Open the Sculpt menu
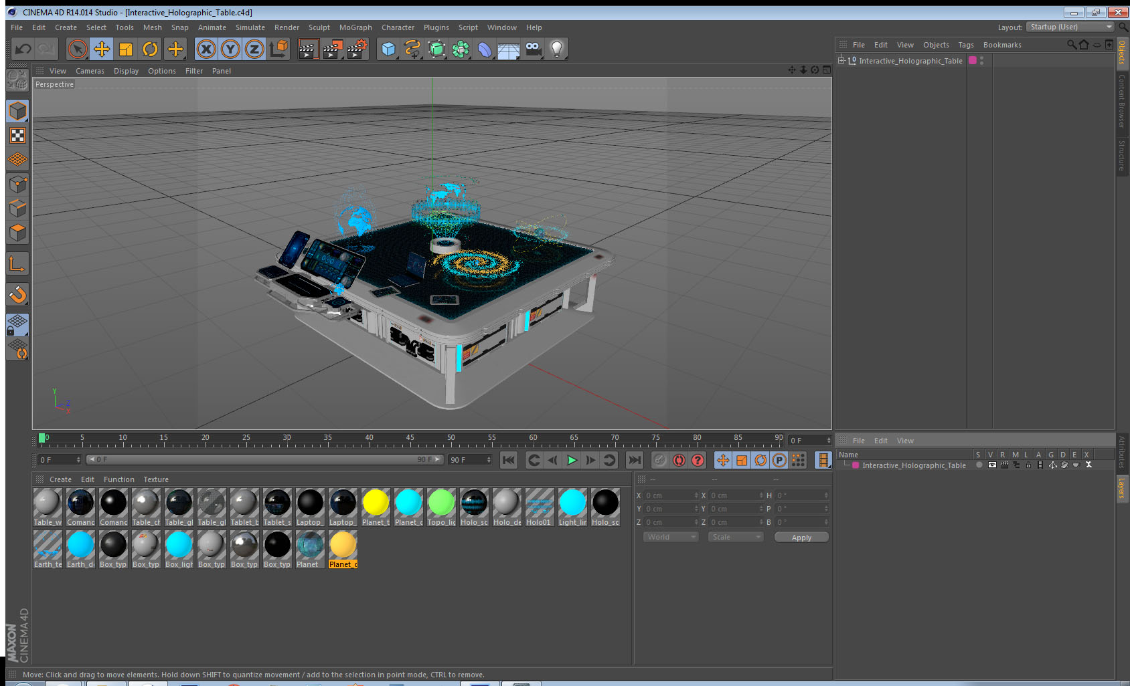Image resolution: width=1130 pixels, height=686 pixels. (x=319, y=27)
